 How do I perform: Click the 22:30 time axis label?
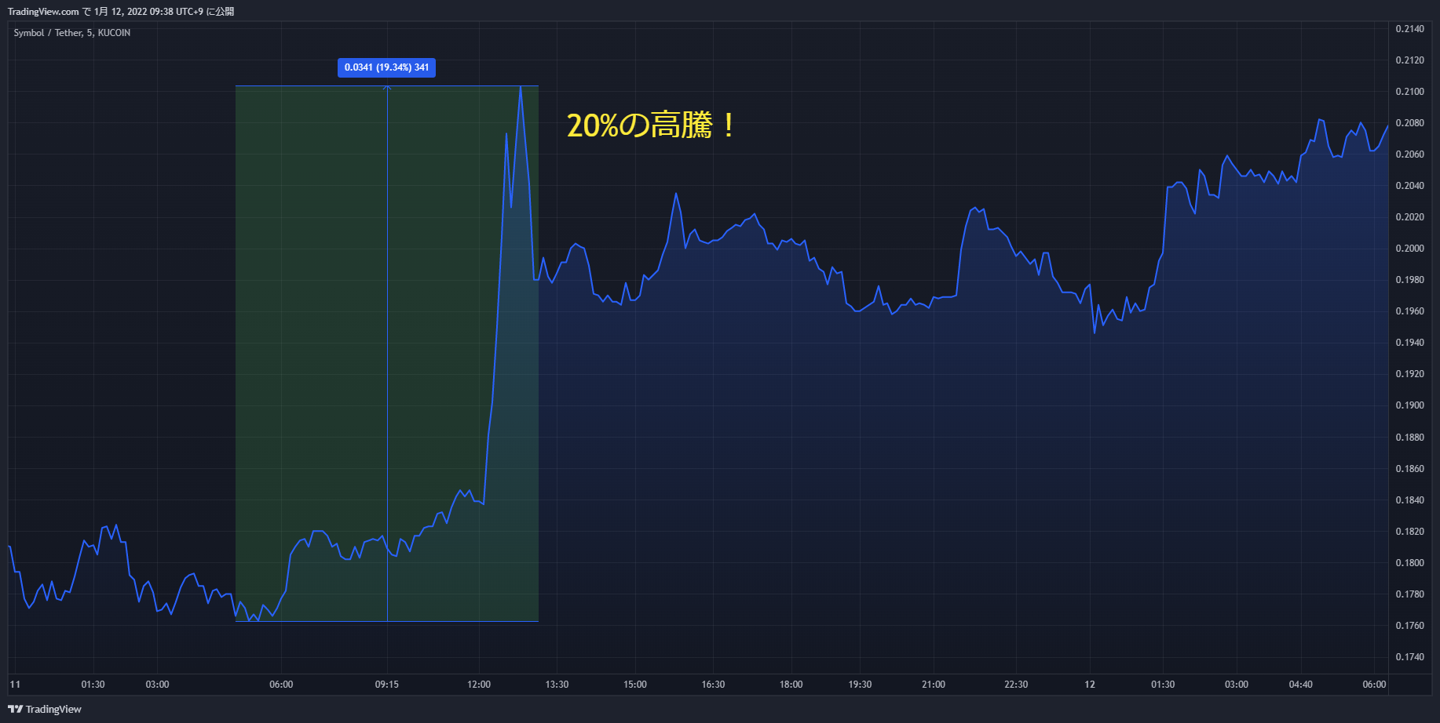click(x=1016, y=685)
